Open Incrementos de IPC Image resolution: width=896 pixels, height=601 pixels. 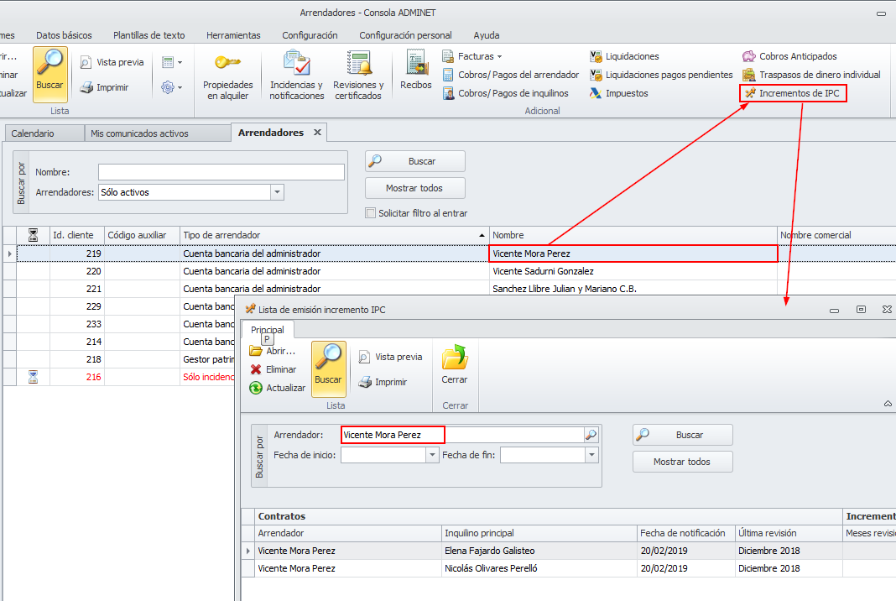click(793, 93)
